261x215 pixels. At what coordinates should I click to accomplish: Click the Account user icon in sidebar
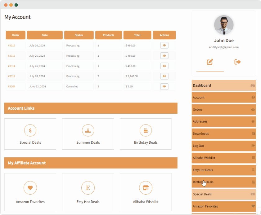pos(253,97)
